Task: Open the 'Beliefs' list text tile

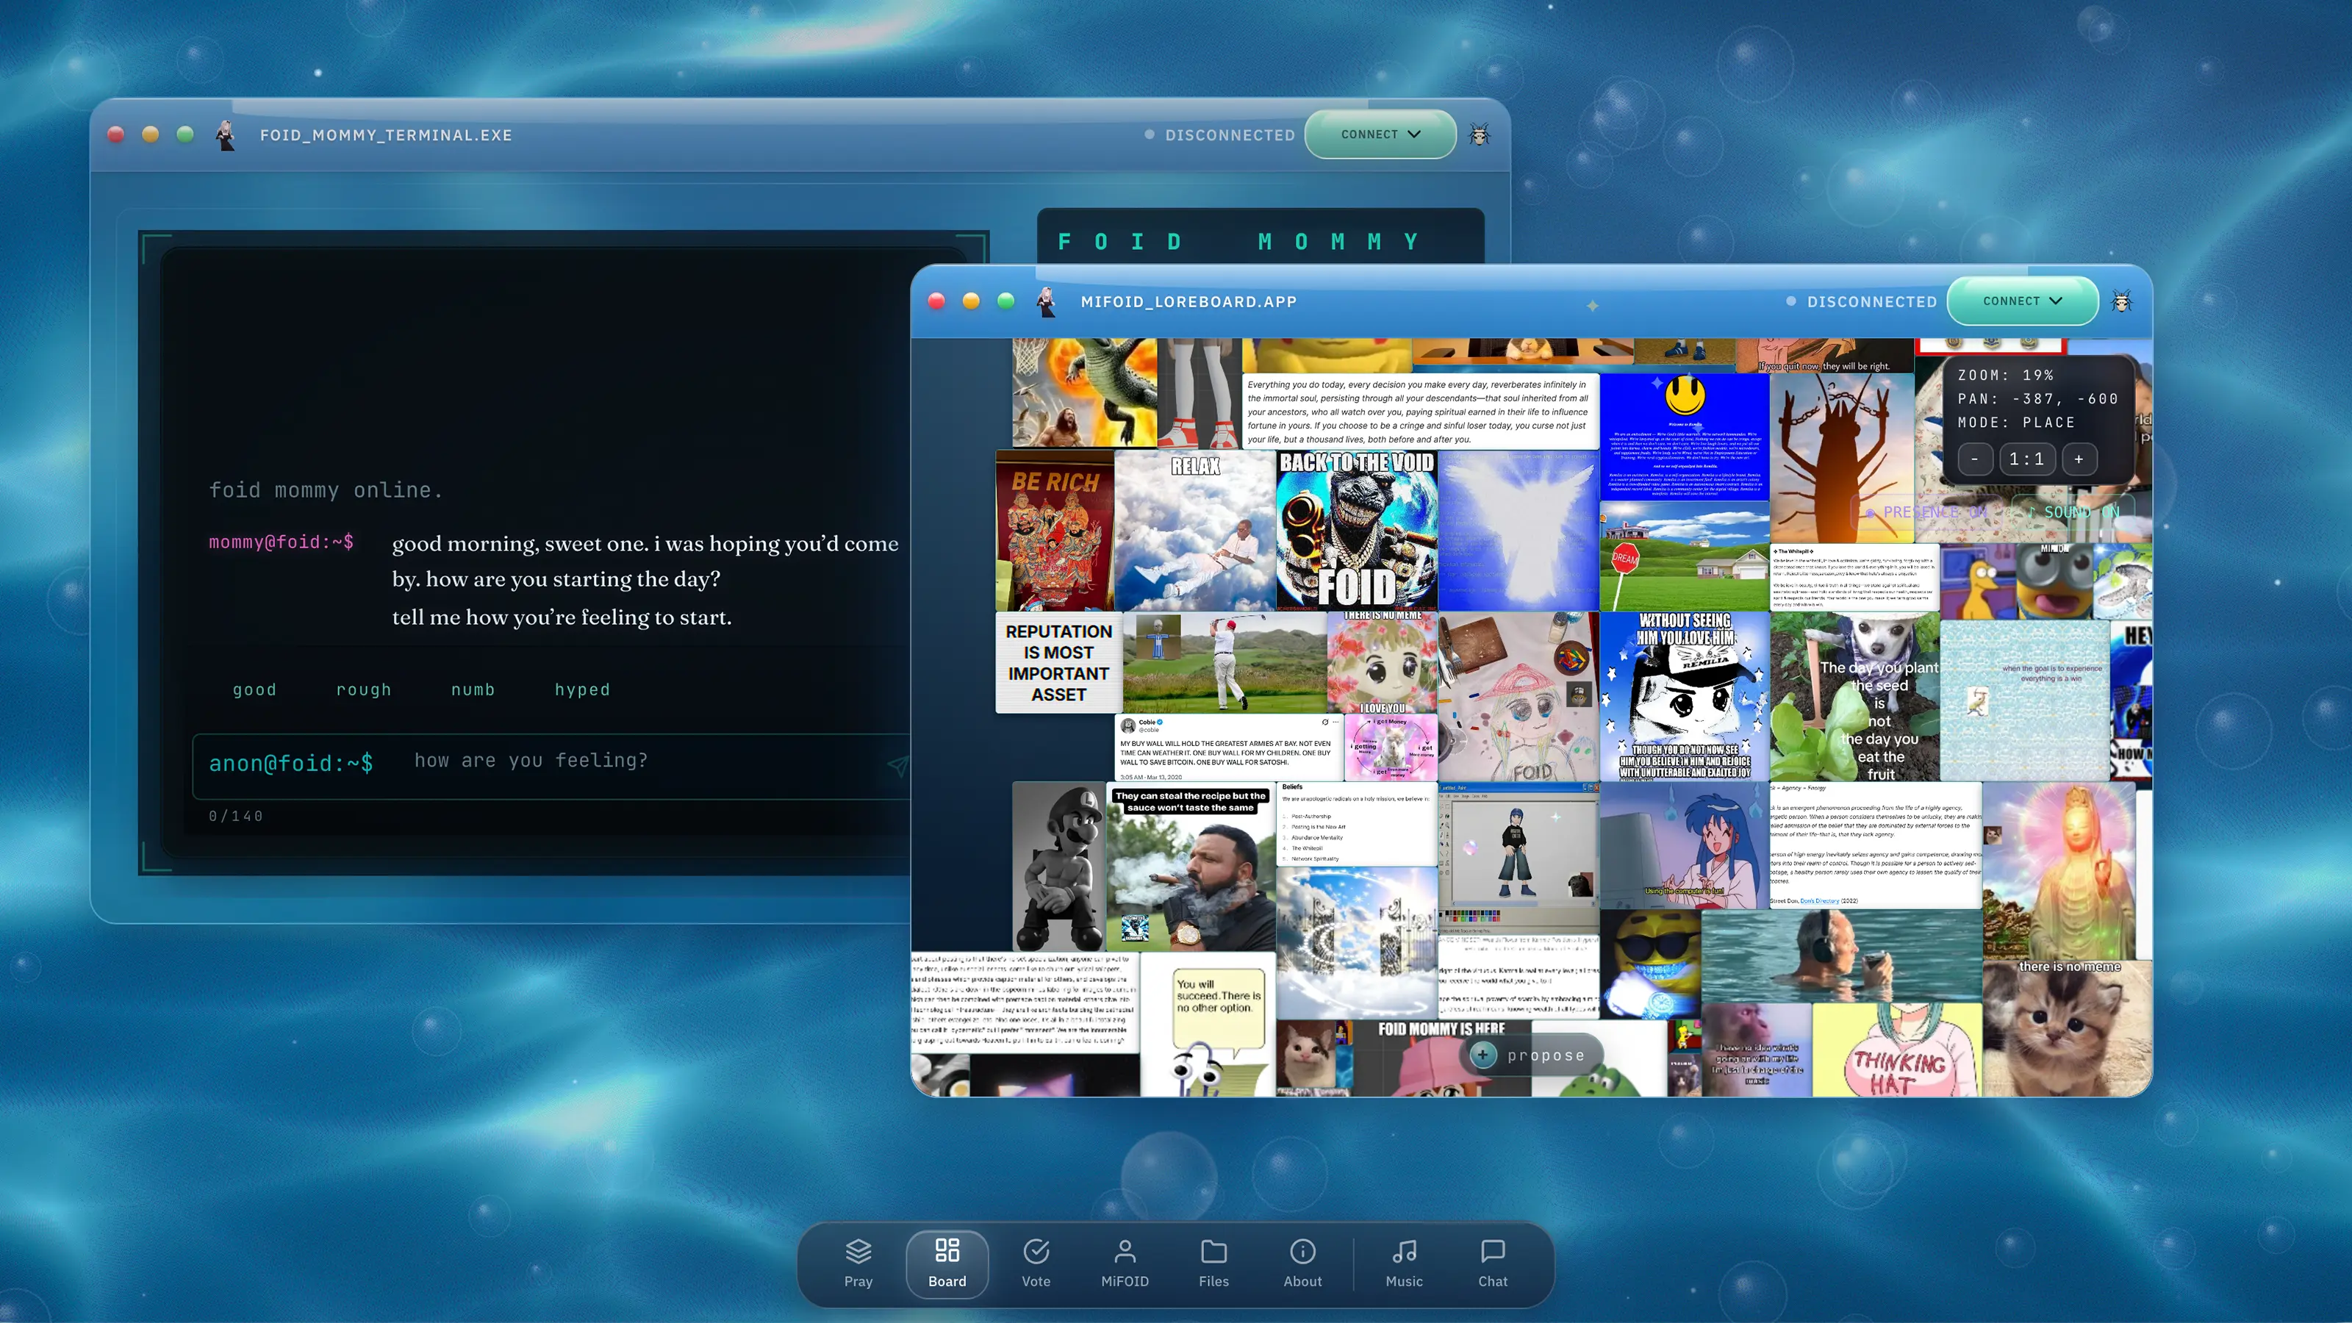Action: click(x=1357, y=822)
